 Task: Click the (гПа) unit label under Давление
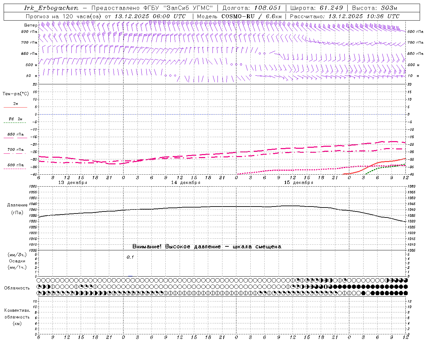(x=17, y=213)
